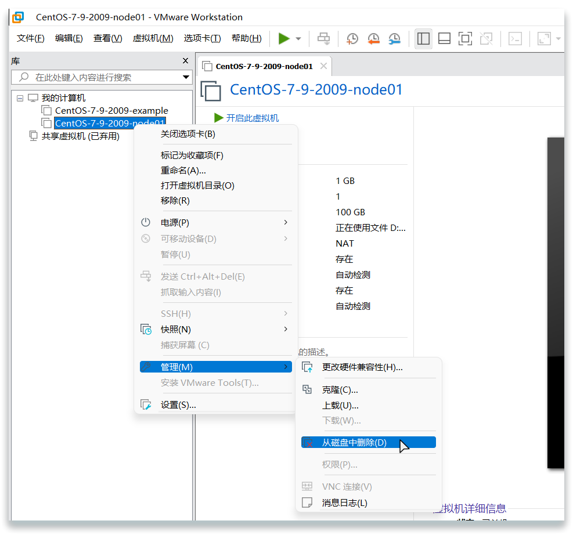Toggle the library sidebar view icon
Image resolution: width=573 pixels, height=535 pixels.
point(423,38)
